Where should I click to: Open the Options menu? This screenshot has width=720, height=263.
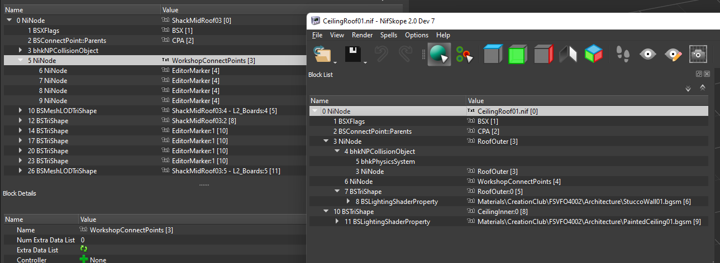pos(417,35)
